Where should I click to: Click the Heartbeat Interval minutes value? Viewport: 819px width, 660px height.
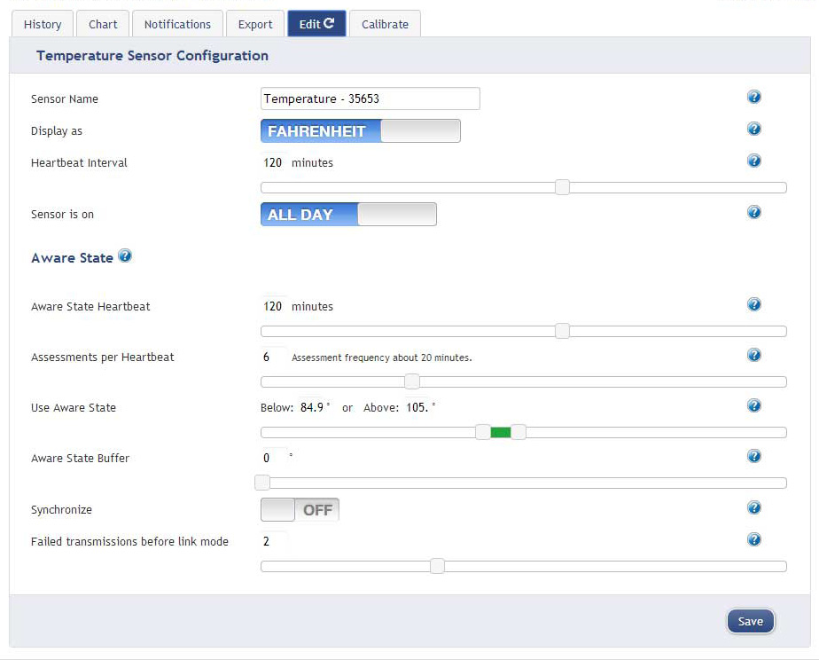pyautogui.click(x=273, y=162)
